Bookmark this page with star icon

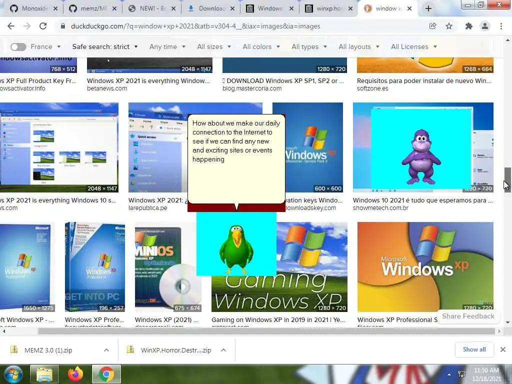[x=449, y=26]
